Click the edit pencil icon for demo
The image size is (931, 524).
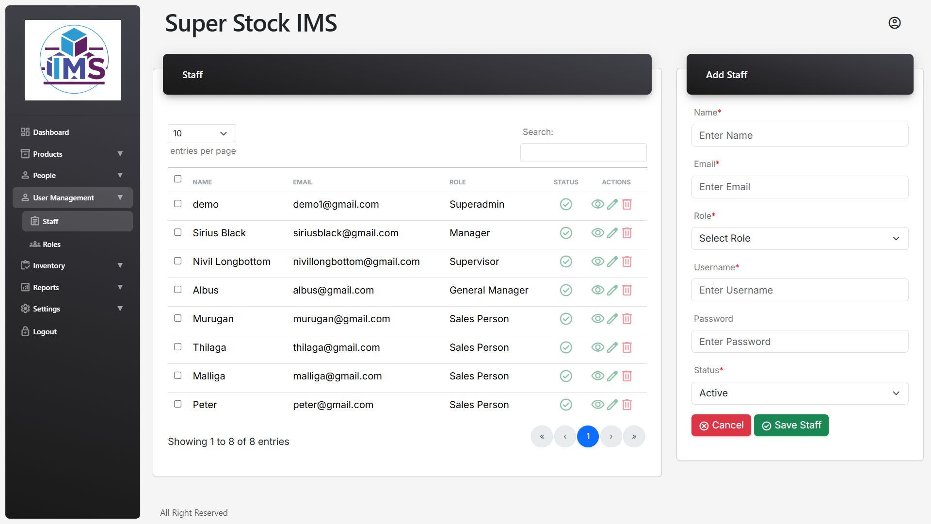(612, 204)
